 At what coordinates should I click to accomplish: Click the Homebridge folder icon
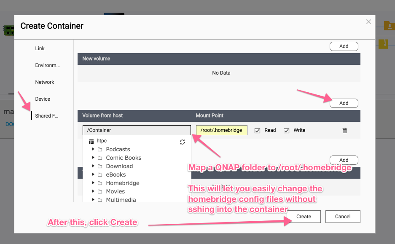pos(100,183)
